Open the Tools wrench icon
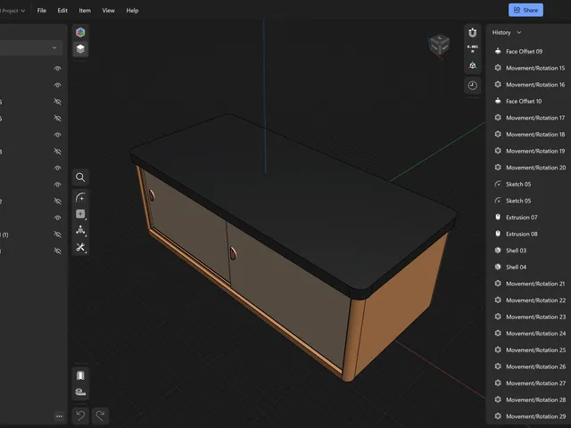571x428 pixels. [x=80, y=248]
